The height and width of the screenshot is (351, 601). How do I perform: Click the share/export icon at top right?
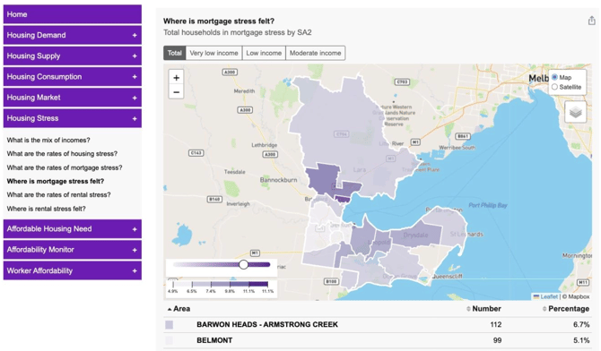[x=592, y=21]
